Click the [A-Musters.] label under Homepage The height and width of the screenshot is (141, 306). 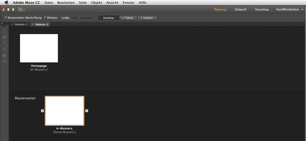pyautogui.click(x=39, y=69)
